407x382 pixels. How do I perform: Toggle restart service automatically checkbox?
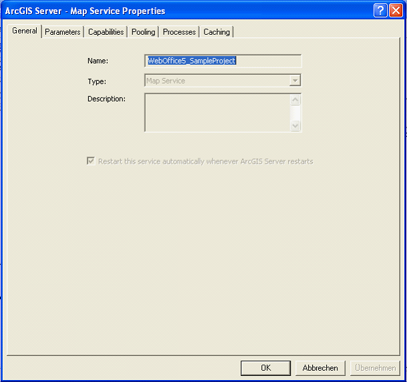91,161
